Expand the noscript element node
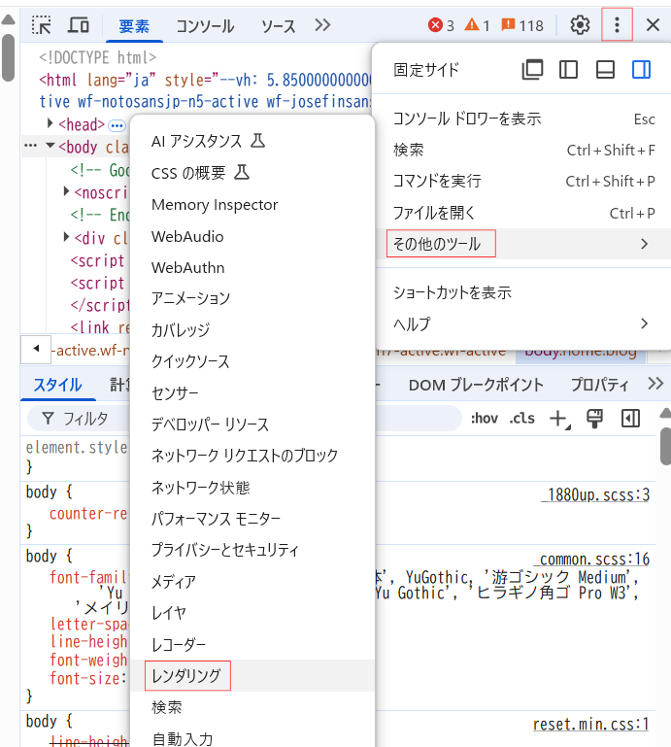 coord(66,191)
